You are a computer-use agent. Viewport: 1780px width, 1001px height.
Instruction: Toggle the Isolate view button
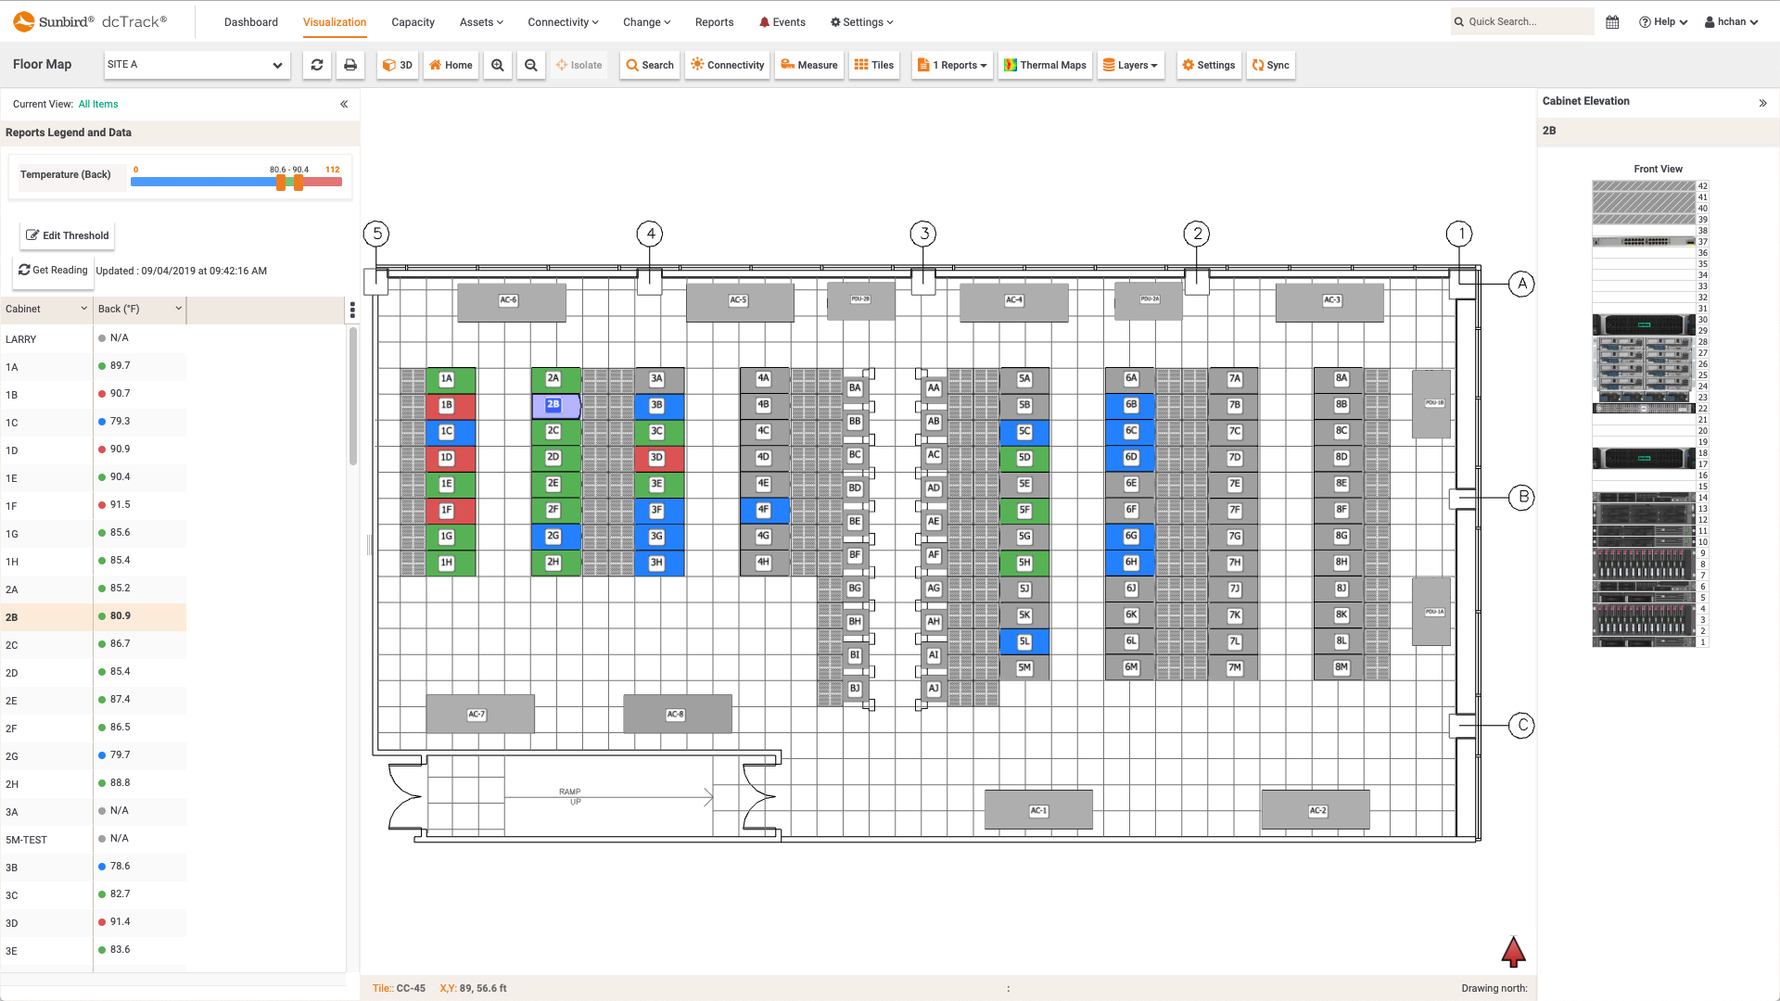coord(579,65)
